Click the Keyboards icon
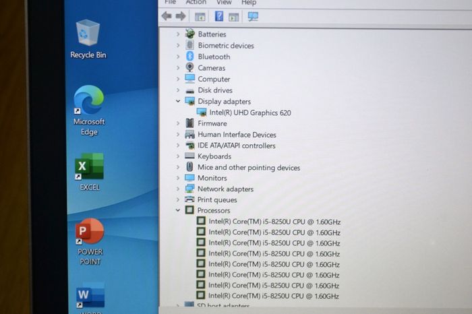Viewport: 472px width, 314px height. (189, 156)
